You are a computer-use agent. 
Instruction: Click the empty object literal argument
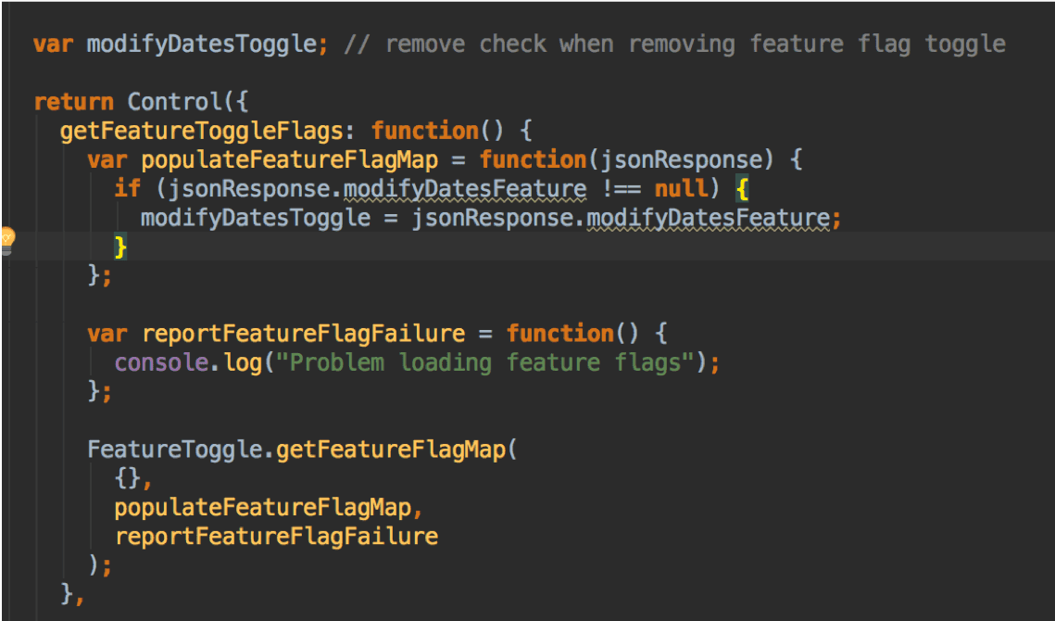128,479
